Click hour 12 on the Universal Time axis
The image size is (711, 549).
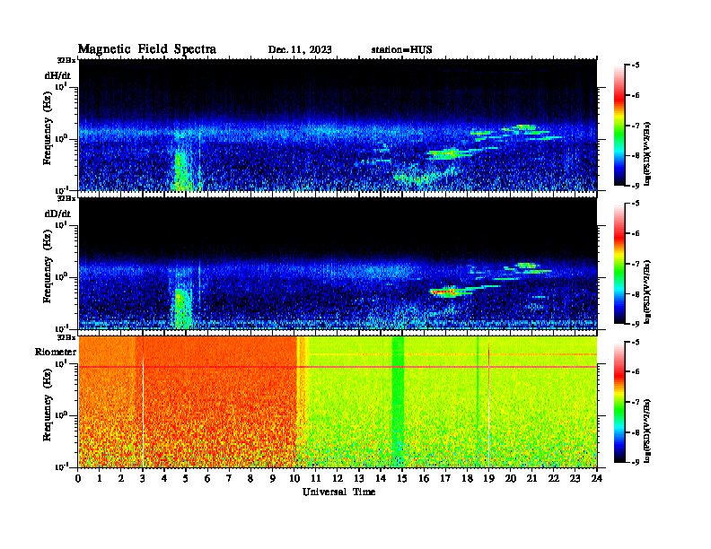pos(338,478)
